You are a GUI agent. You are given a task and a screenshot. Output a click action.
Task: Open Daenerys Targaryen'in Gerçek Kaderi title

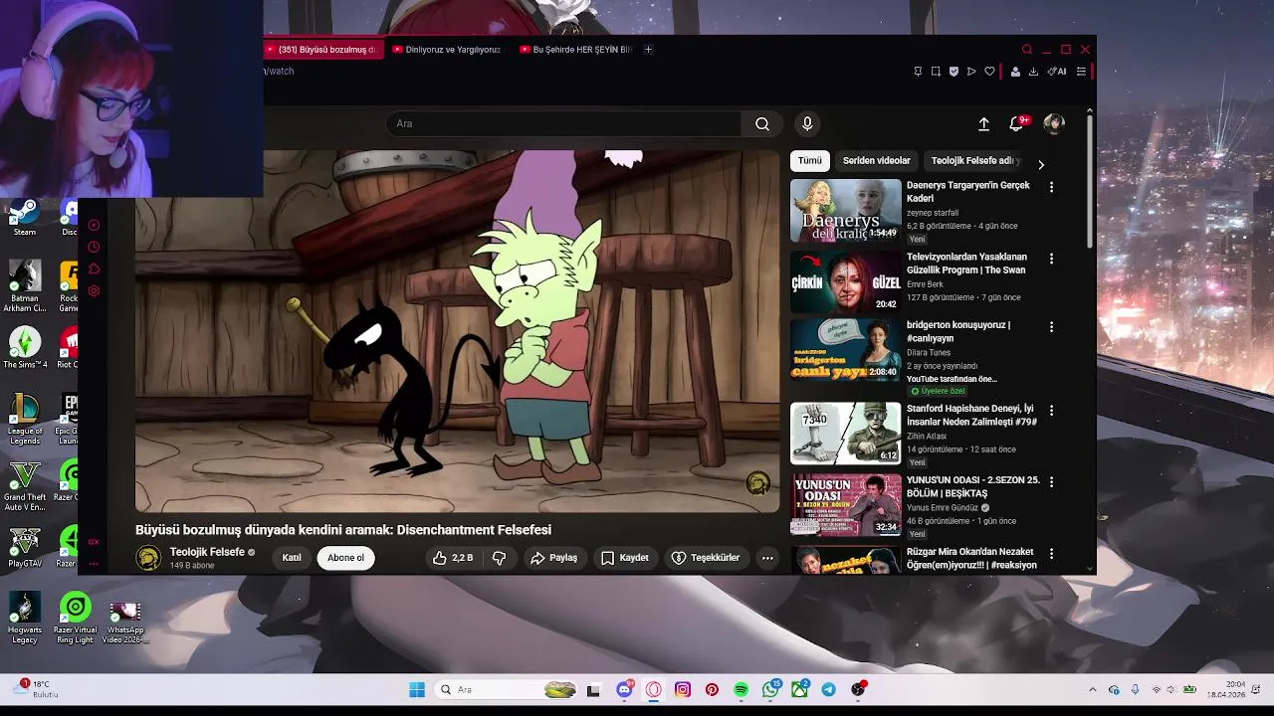[968, 192]
